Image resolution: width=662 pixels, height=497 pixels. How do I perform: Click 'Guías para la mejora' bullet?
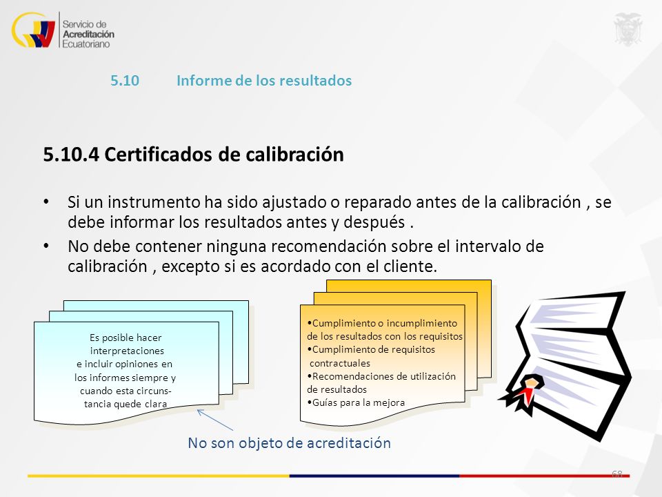pyautogui.click(x=356, y=402)
